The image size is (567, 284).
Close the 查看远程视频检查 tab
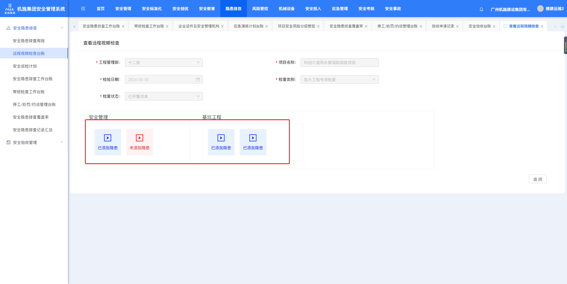(x=542, y=27)
